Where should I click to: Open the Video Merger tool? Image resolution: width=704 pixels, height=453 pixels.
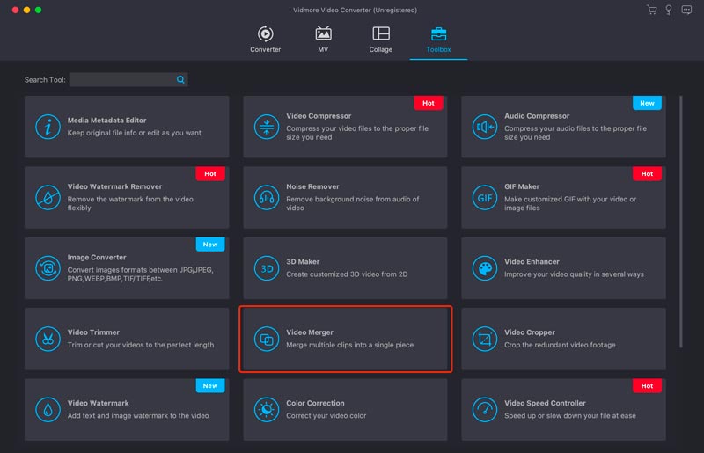click(346, 339)
